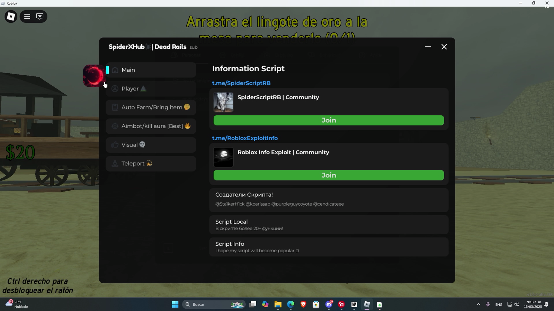Click the $20 money indicator
The image size is (554, 311).
[x=20, y=152]
